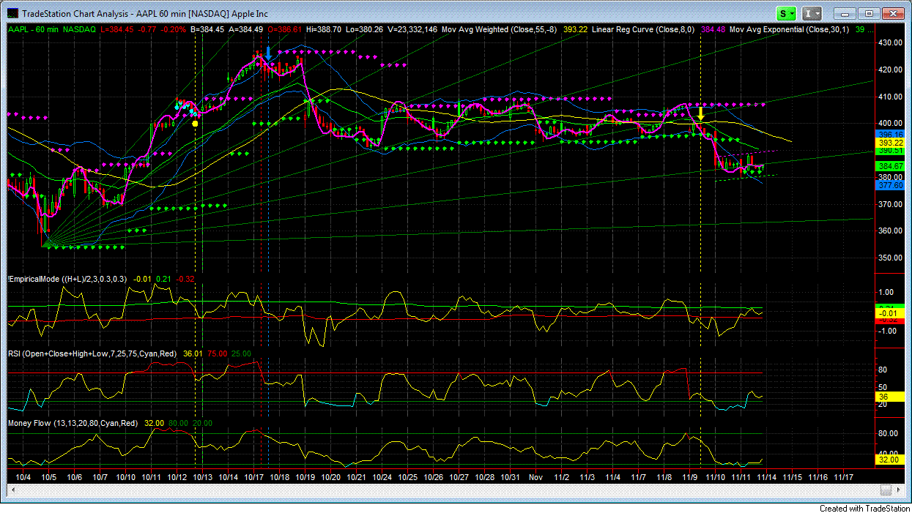Select the 'RSI (Open+Close+High+Low,7,25,75,Cyan,Red)' label

pos(93,354)
